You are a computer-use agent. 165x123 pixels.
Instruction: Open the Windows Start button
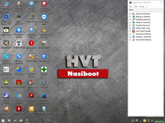pyautogui.click(x=3, y=121)
